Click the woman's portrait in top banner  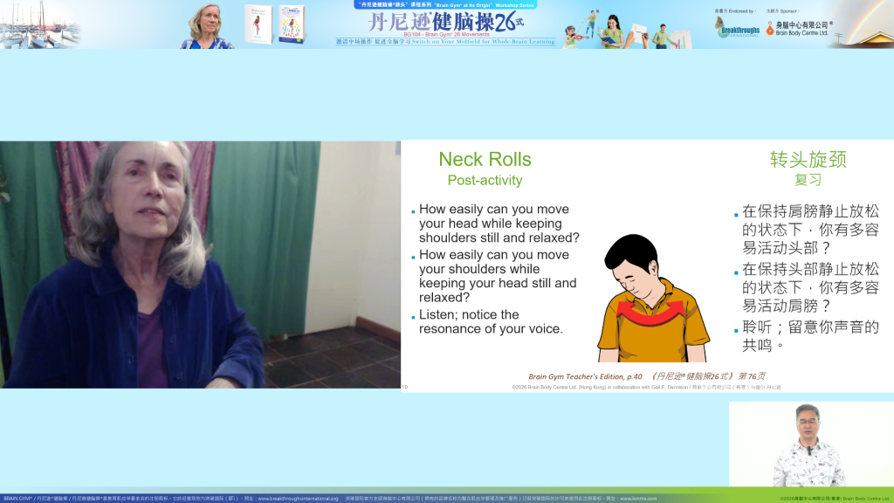208,25
